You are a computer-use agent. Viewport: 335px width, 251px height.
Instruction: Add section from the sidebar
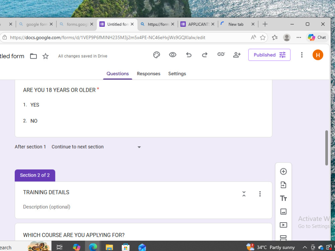[x=283, y=238]
